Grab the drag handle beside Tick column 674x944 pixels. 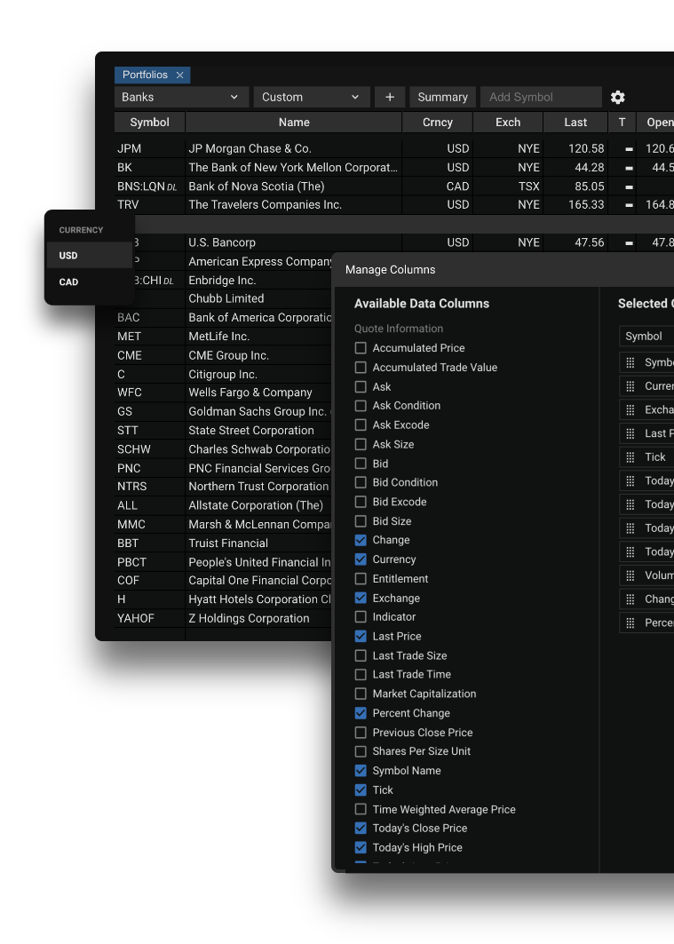[x=630, y=457]
